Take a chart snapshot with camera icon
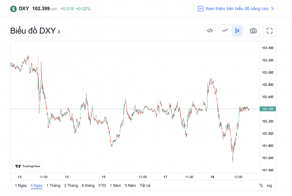Viewport: 292px width, 196px height. click(x=253, y=31)
